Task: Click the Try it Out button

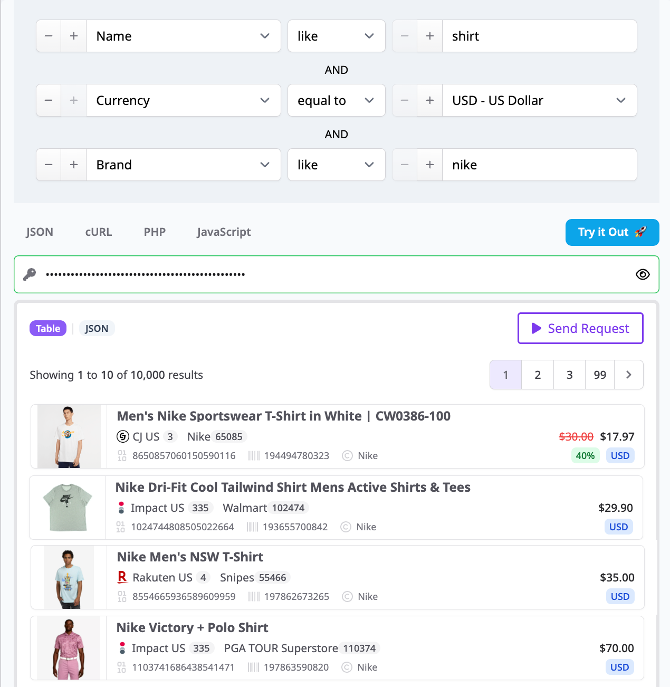Action: click(612, 232)
